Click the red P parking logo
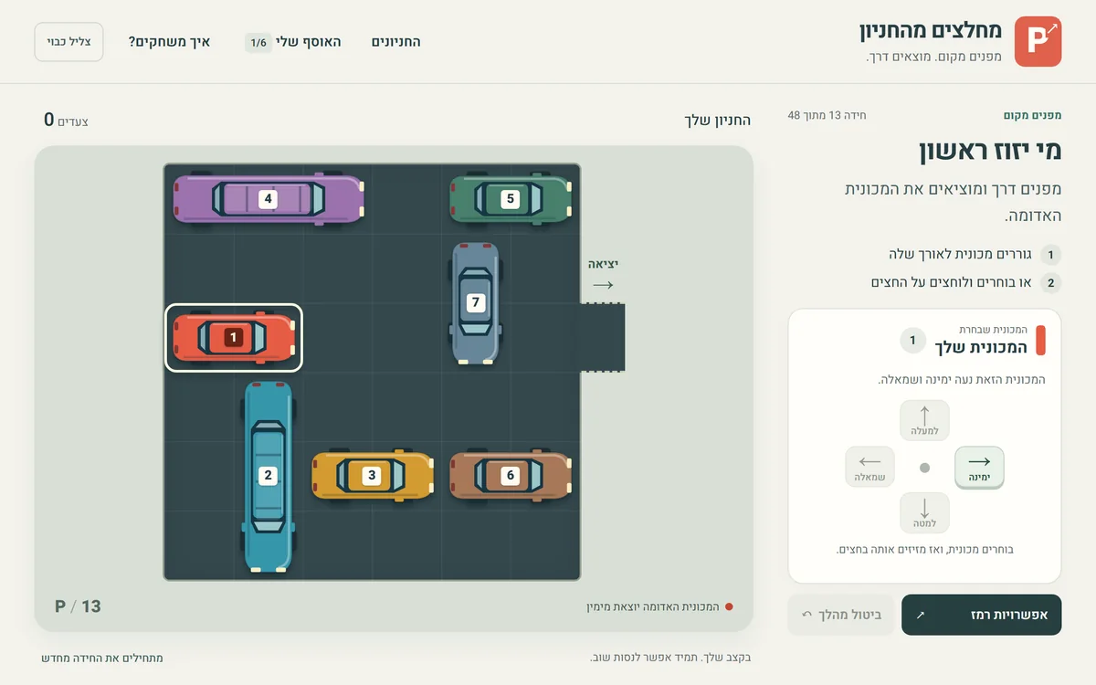This screenshot has height=685, width=1096. (1038, 41)
